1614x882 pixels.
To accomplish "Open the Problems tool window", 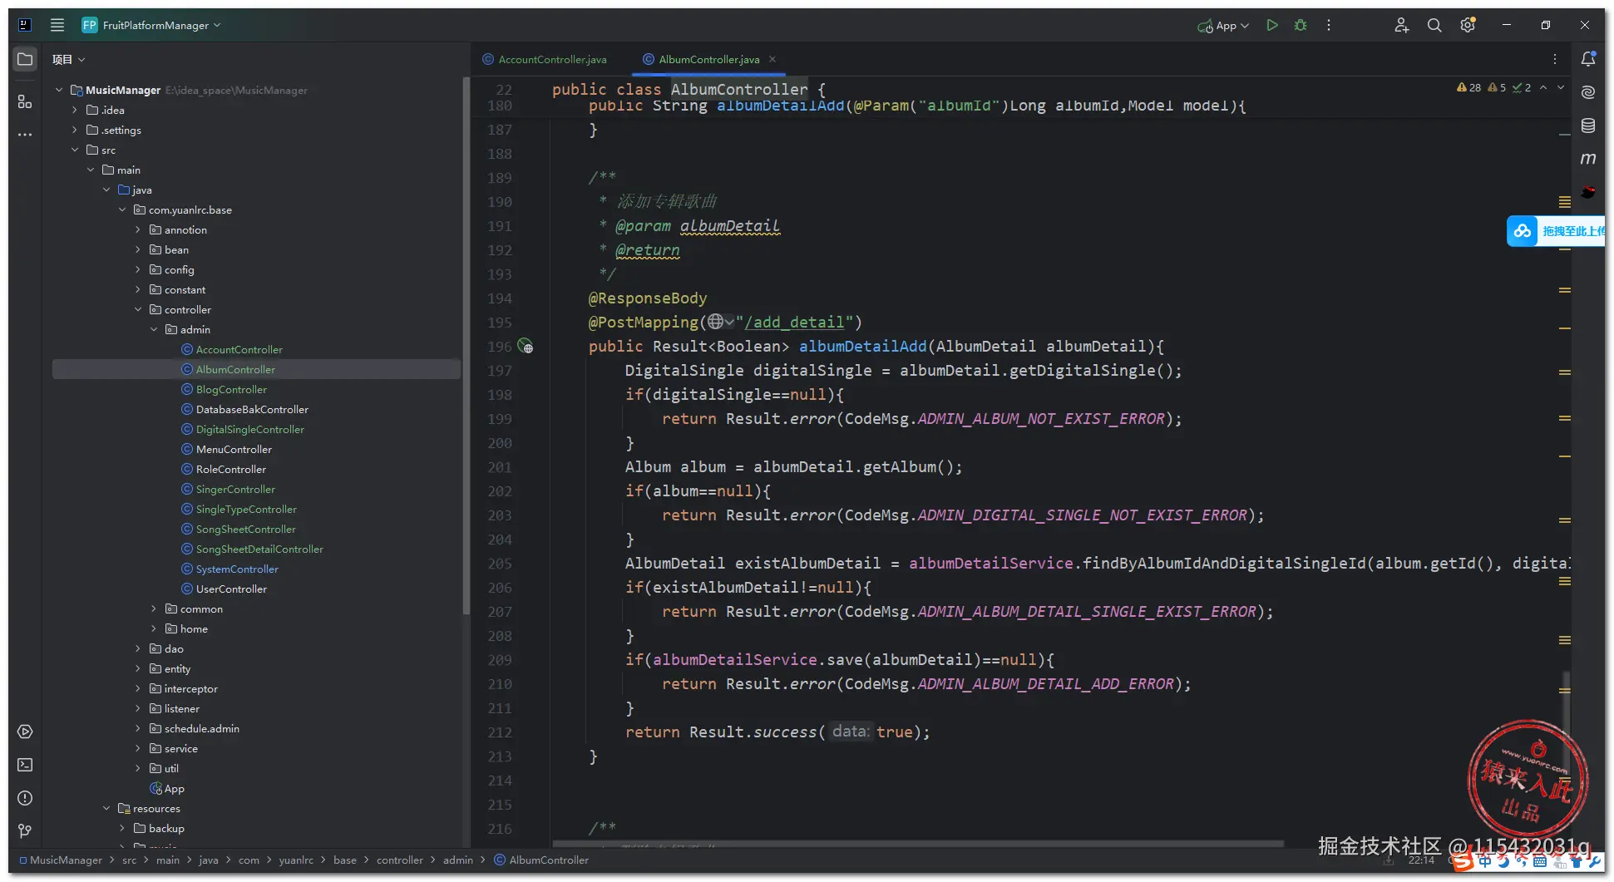I will 25,798.
